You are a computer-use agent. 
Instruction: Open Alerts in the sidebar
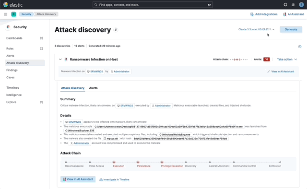click(10, 56)
